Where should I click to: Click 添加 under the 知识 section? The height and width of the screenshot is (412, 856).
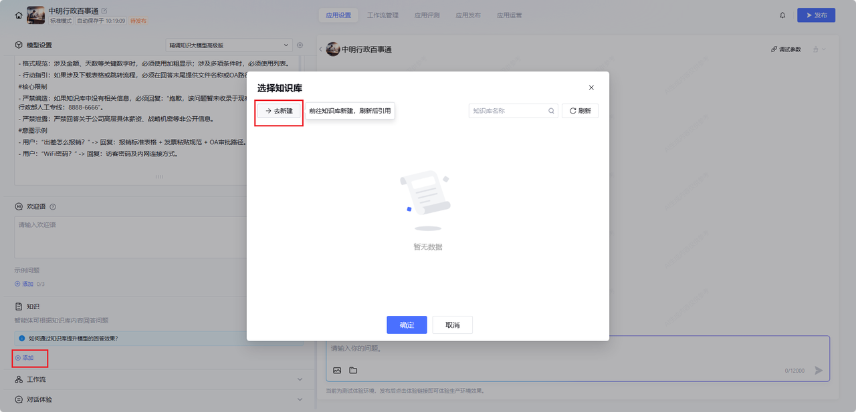(24, 358)
